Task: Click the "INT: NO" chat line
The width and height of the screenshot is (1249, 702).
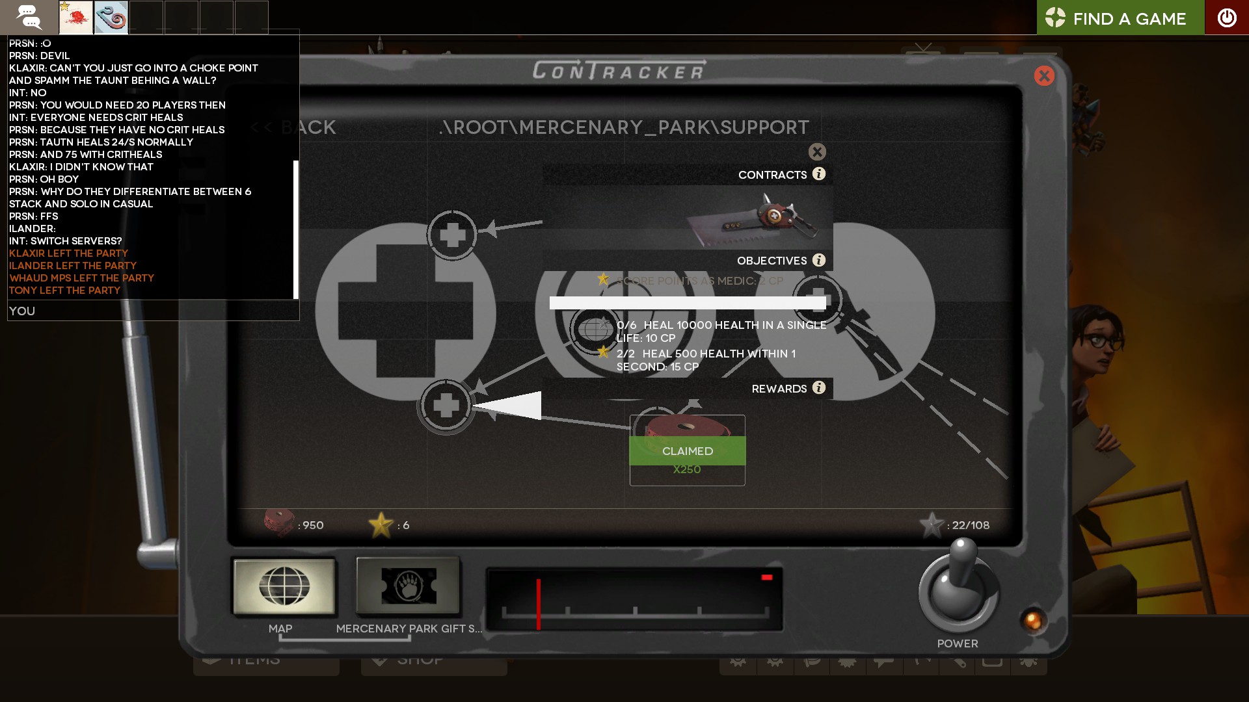Action: [27, 93]
